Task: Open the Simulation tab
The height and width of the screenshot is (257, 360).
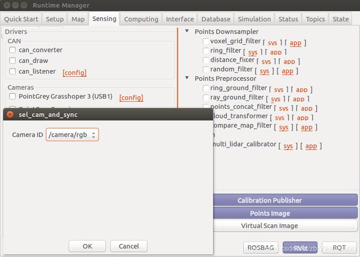Action: [x=254, y=19]
